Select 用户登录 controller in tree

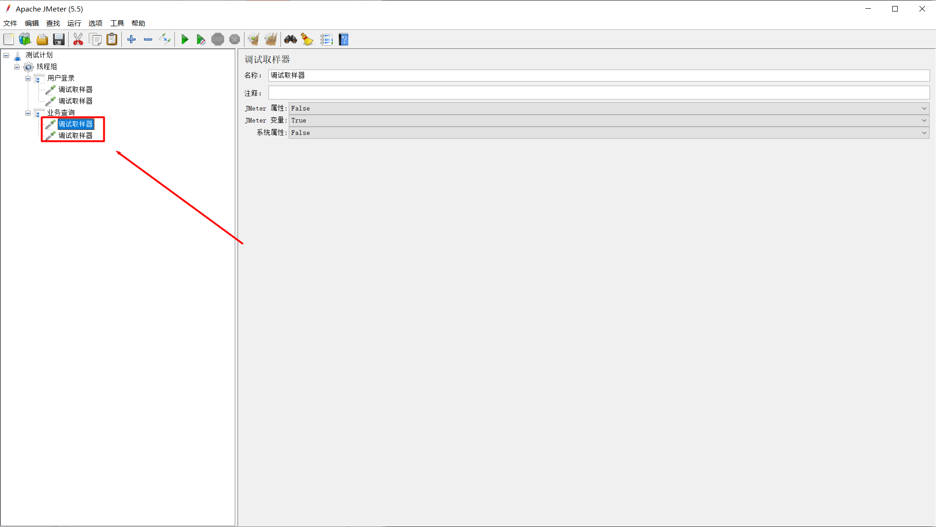(60, 78)
